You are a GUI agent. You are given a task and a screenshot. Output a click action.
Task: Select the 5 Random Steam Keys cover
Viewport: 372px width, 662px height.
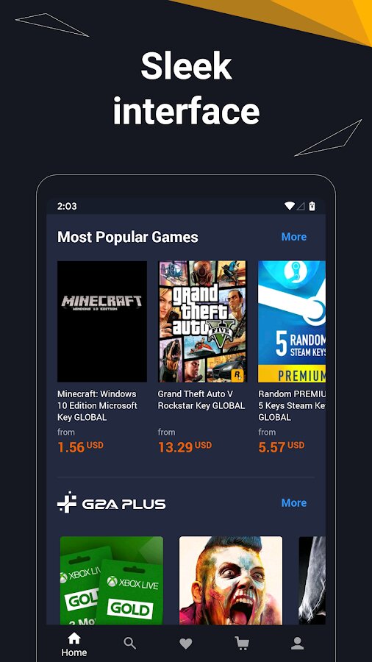(292, 321)
